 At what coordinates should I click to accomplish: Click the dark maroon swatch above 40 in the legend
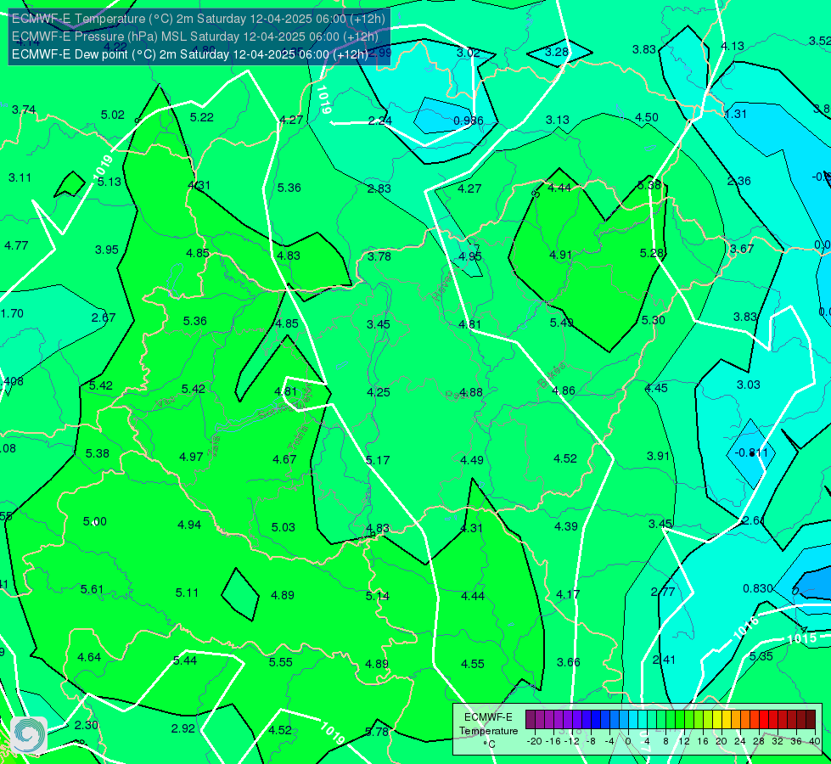coord(811,720)
